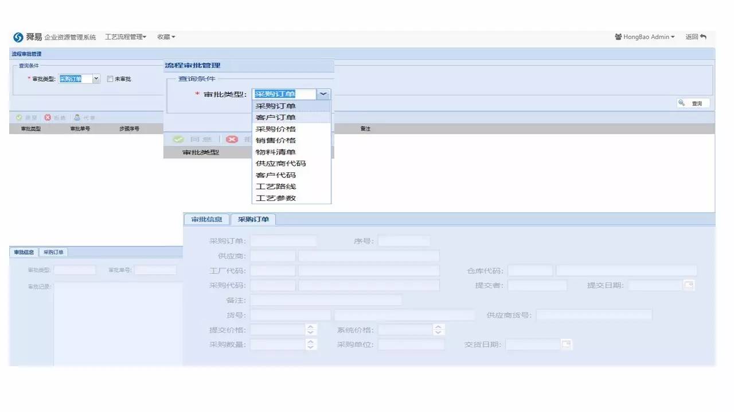Choose 物料清单 in the 审批类型 list
Viewport: 734px width, 412px height.
(276, 152)
